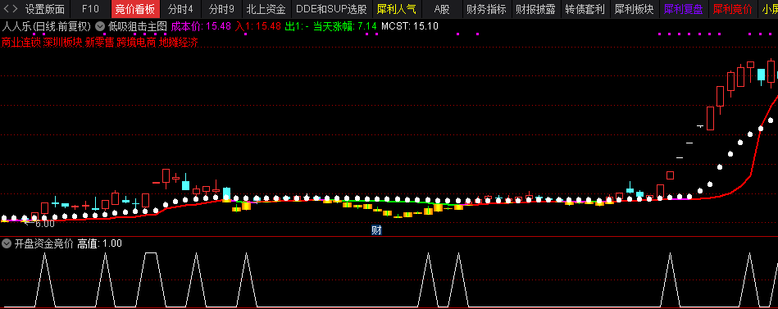This screenshot has width=778, height=309.
Task: Open the 设置版面 layout settings tab
Action: coord(44,9)
